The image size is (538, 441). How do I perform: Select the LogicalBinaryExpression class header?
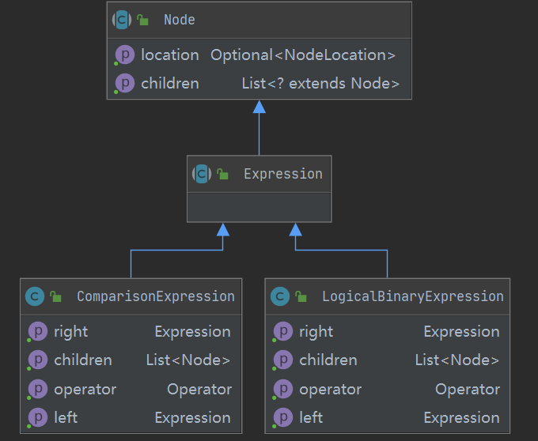(412, 296)
